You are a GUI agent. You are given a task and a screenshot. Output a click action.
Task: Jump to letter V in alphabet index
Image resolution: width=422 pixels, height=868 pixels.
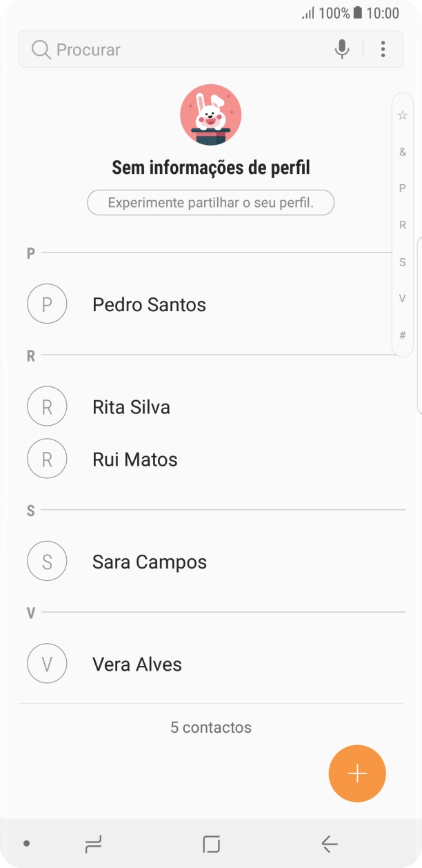tap(402, 298)
